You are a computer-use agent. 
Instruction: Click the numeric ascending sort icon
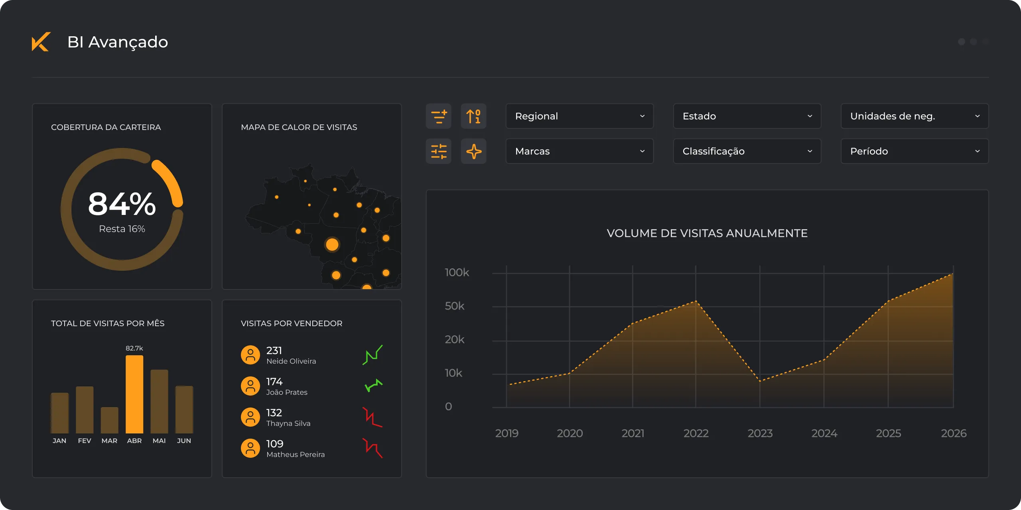point(473,116)
